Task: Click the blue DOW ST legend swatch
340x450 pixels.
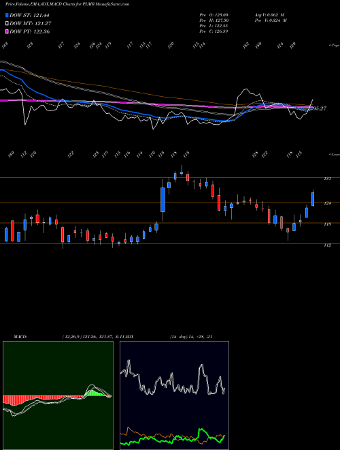Action: click(x=7, y=15)
